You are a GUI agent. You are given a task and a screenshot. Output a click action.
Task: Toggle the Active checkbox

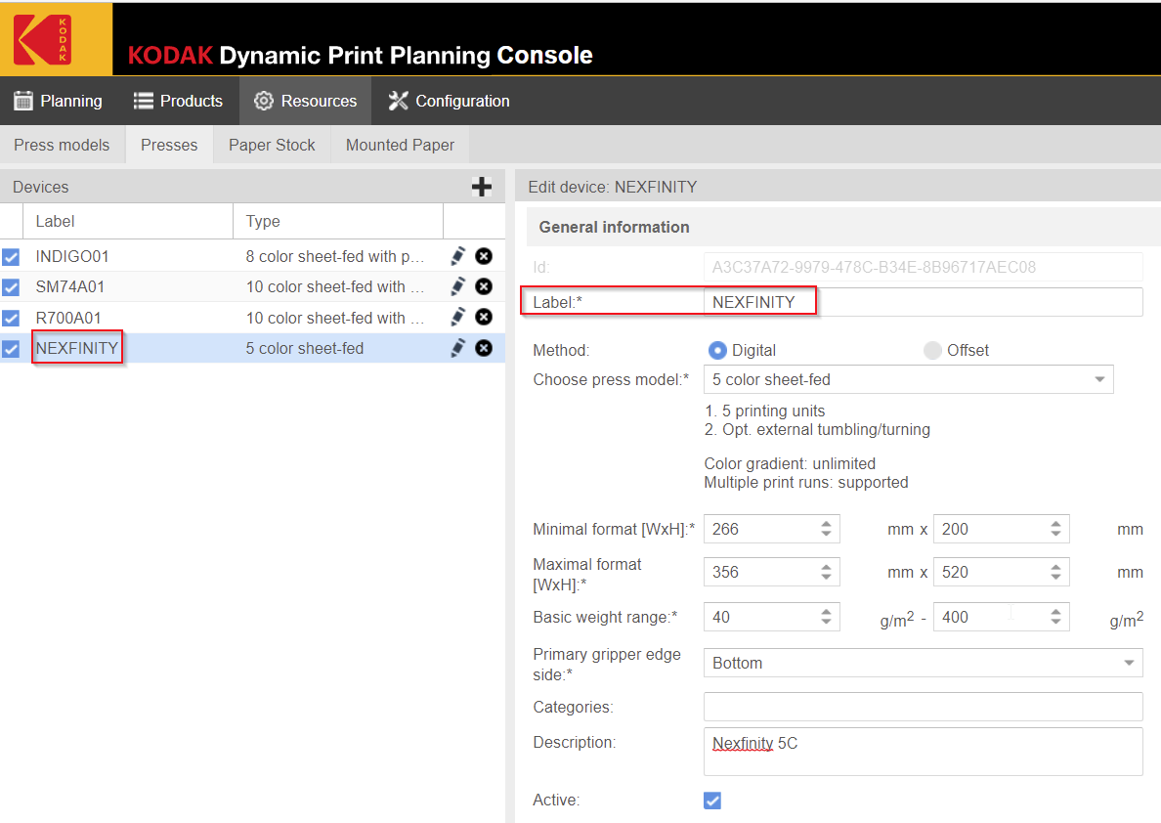pos(712,801)
